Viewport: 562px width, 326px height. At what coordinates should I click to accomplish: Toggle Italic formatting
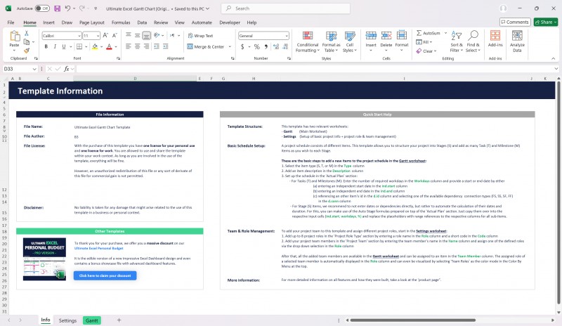coord(55,46)
